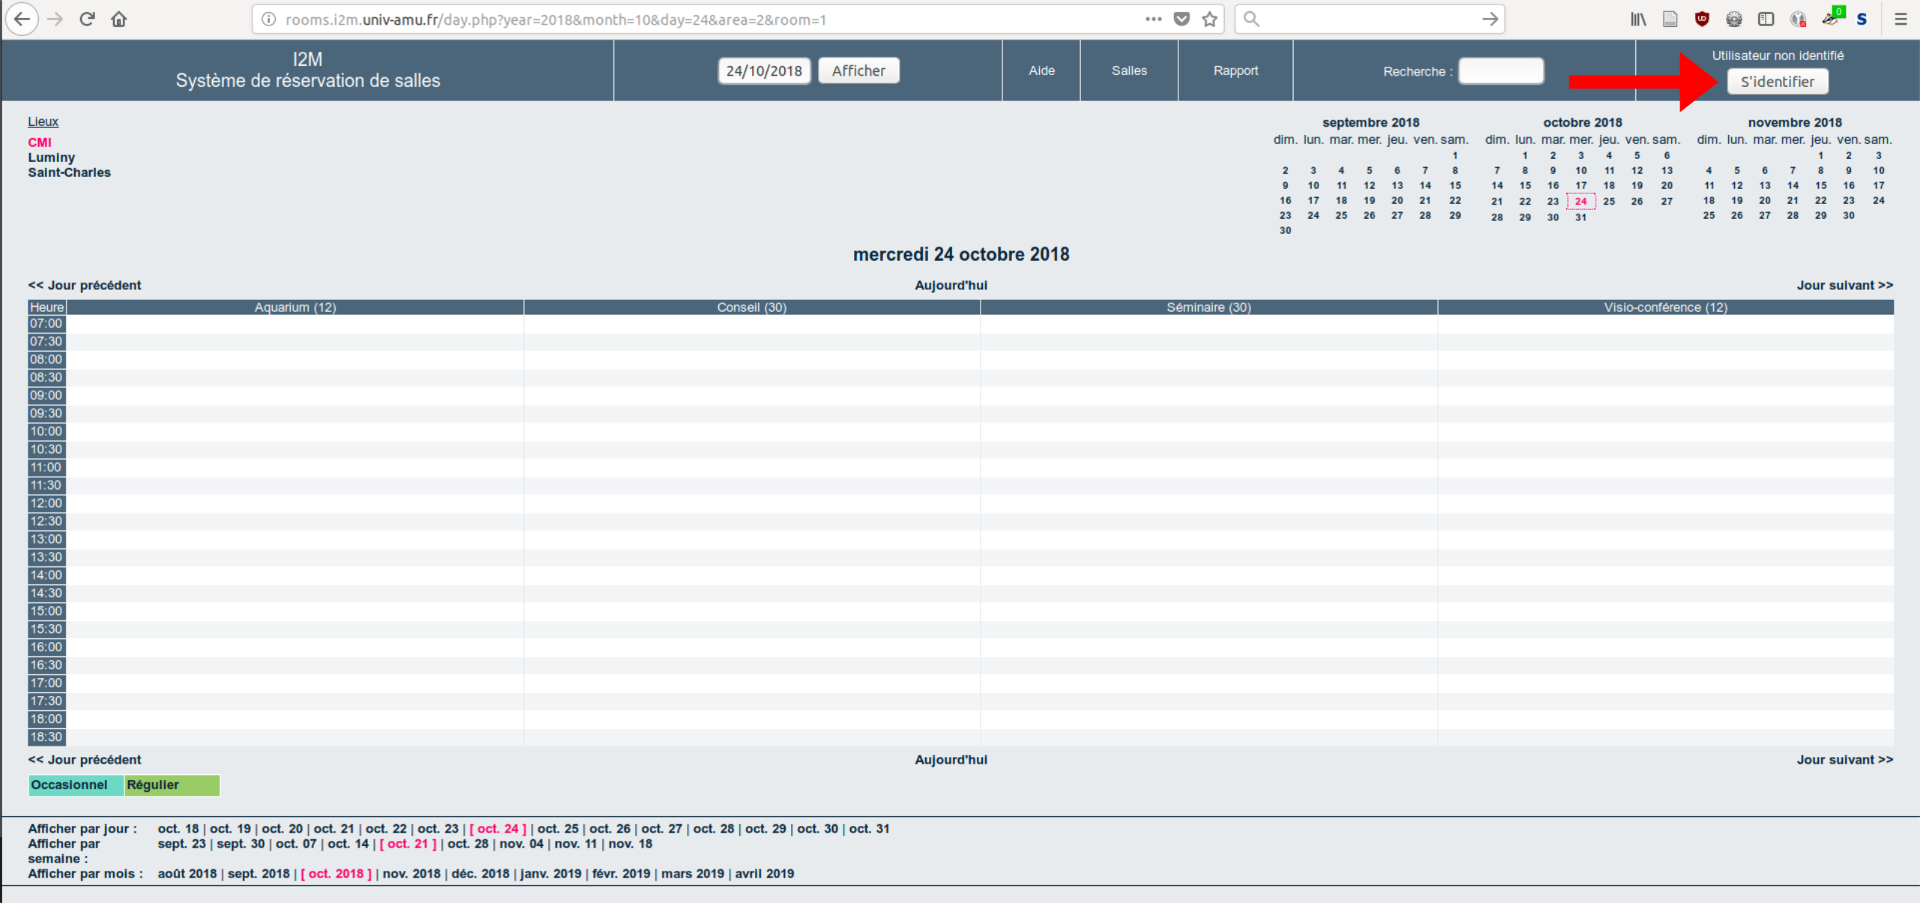The width and height of the screenshot is (1920, 903).
Task: Toggle the browser sidebar icon
Action: pos(1766,19)
